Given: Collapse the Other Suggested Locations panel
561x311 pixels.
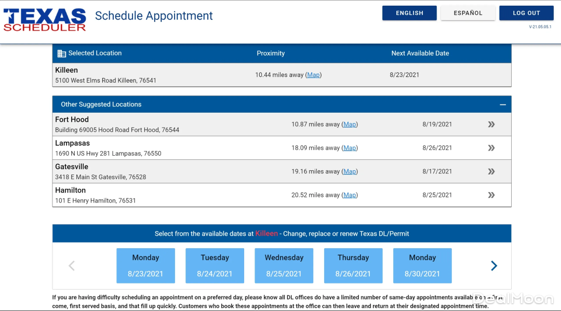Looking at the screenshot, I should coord(502,104).
